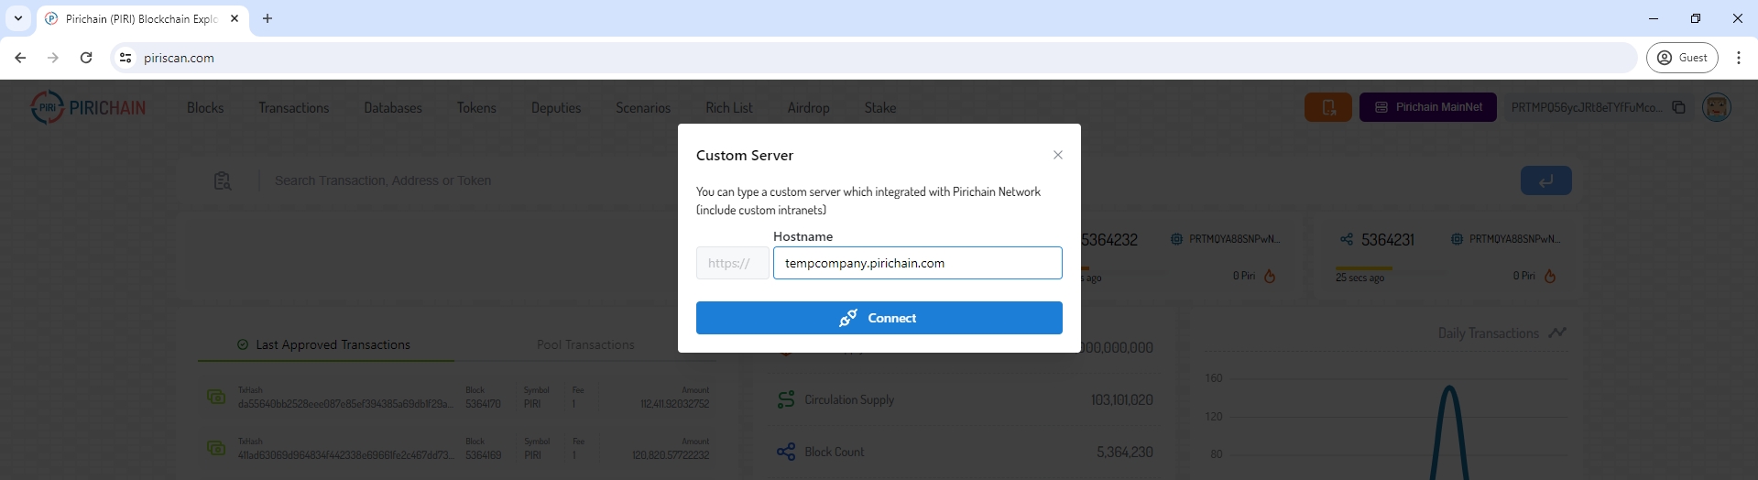Open the Transactions page

[293, 108]
